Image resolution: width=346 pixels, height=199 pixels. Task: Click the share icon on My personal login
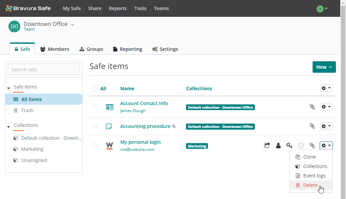tap(267, 145)
